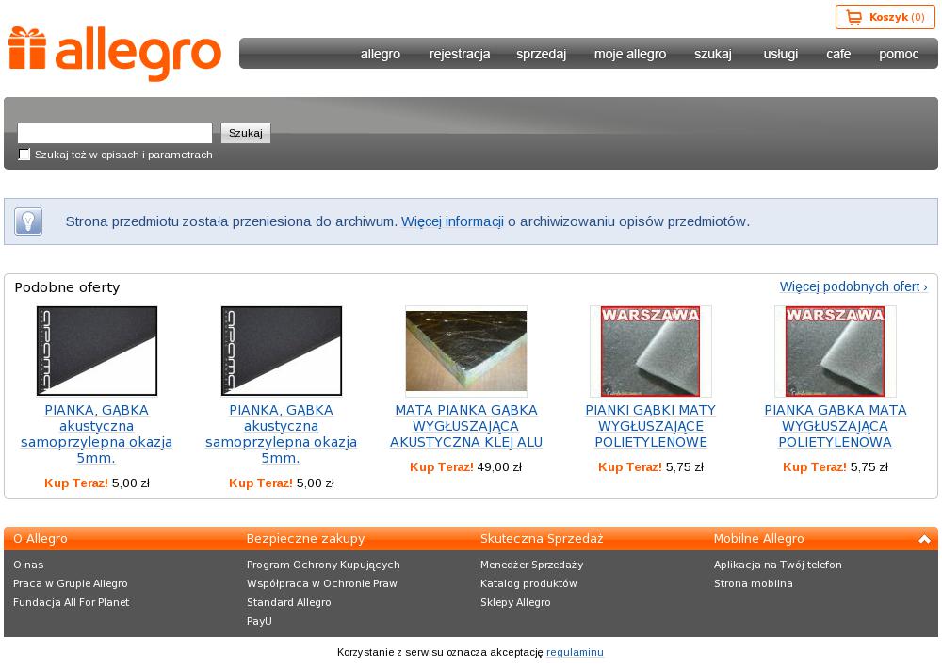The height and width of the screenshot is (671, 942).
Task: Click the lightbulb info icon
Action: pyautogui.click(x=28, y=221)
